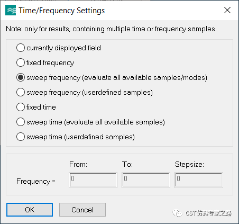
Task: Click the note about multiple samples
Action: 111,29
